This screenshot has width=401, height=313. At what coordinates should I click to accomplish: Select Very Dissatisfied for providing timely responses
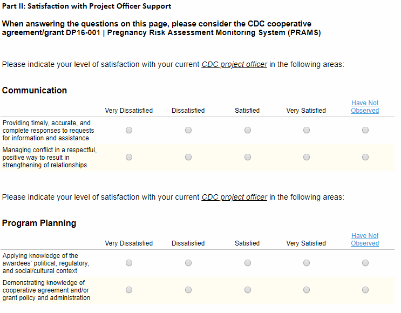[129, 130]
